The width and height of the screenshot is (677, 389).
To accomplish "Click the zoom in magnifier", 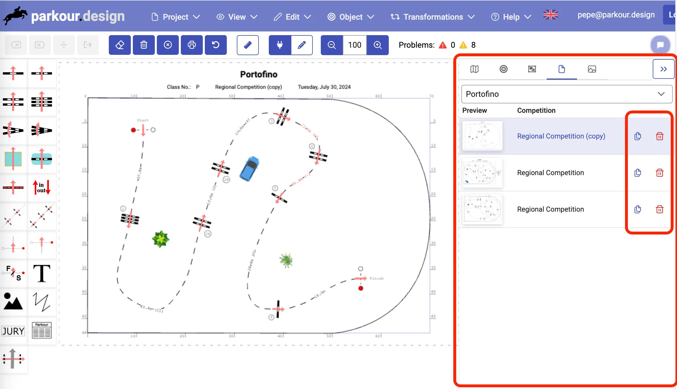I will pos(378,45).
